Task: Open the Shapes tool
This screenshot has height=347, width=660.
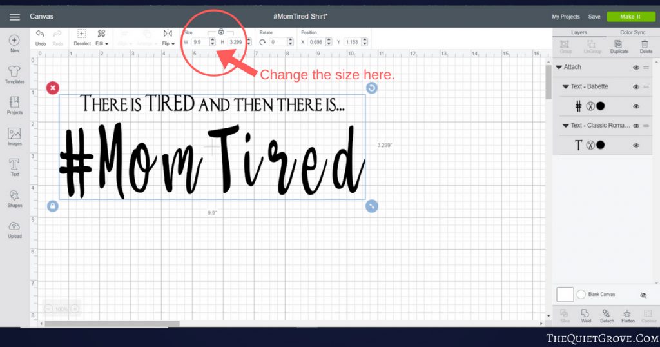Action: (14, 199)
